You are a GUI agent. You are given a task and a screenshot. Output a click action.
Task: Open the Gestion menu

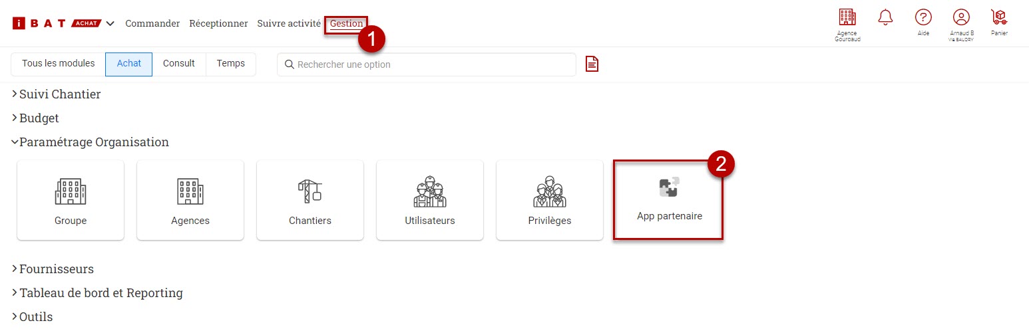pyautogui.click(x=346, y=24)
